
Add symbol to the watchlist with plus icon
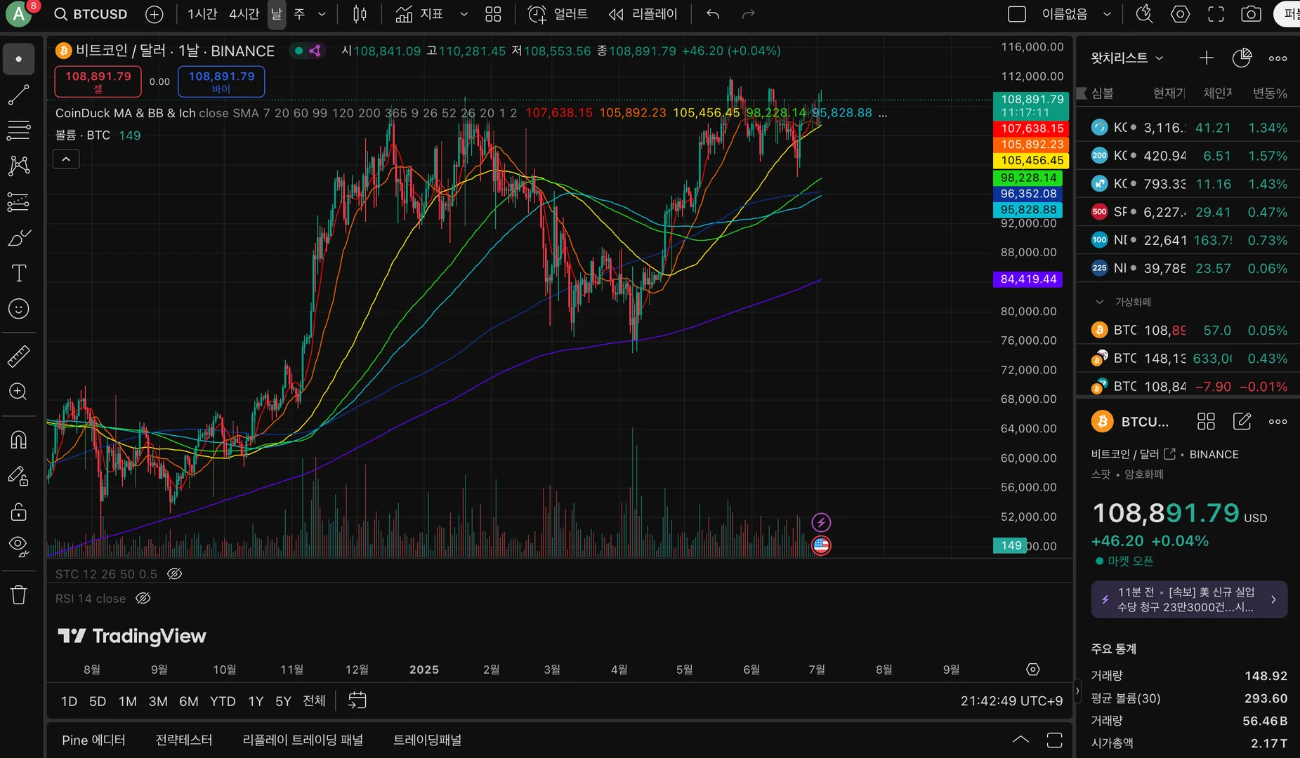coord(1206,58)
